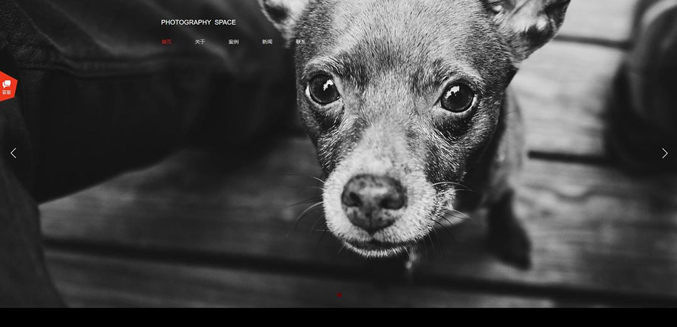Open the 首页 home menu item
Screen dimensions: 677x327
tap(166, 42)
